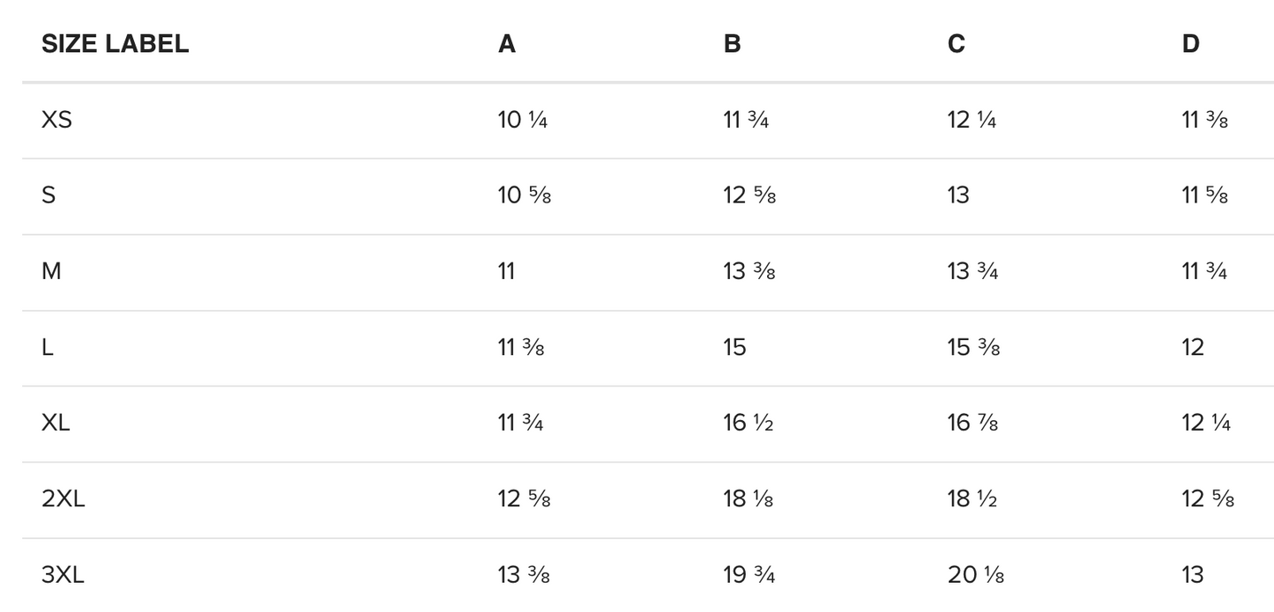Select the 12 ¼ value in XL row
Viewport: 1274px width, 612px height.
1206,423
